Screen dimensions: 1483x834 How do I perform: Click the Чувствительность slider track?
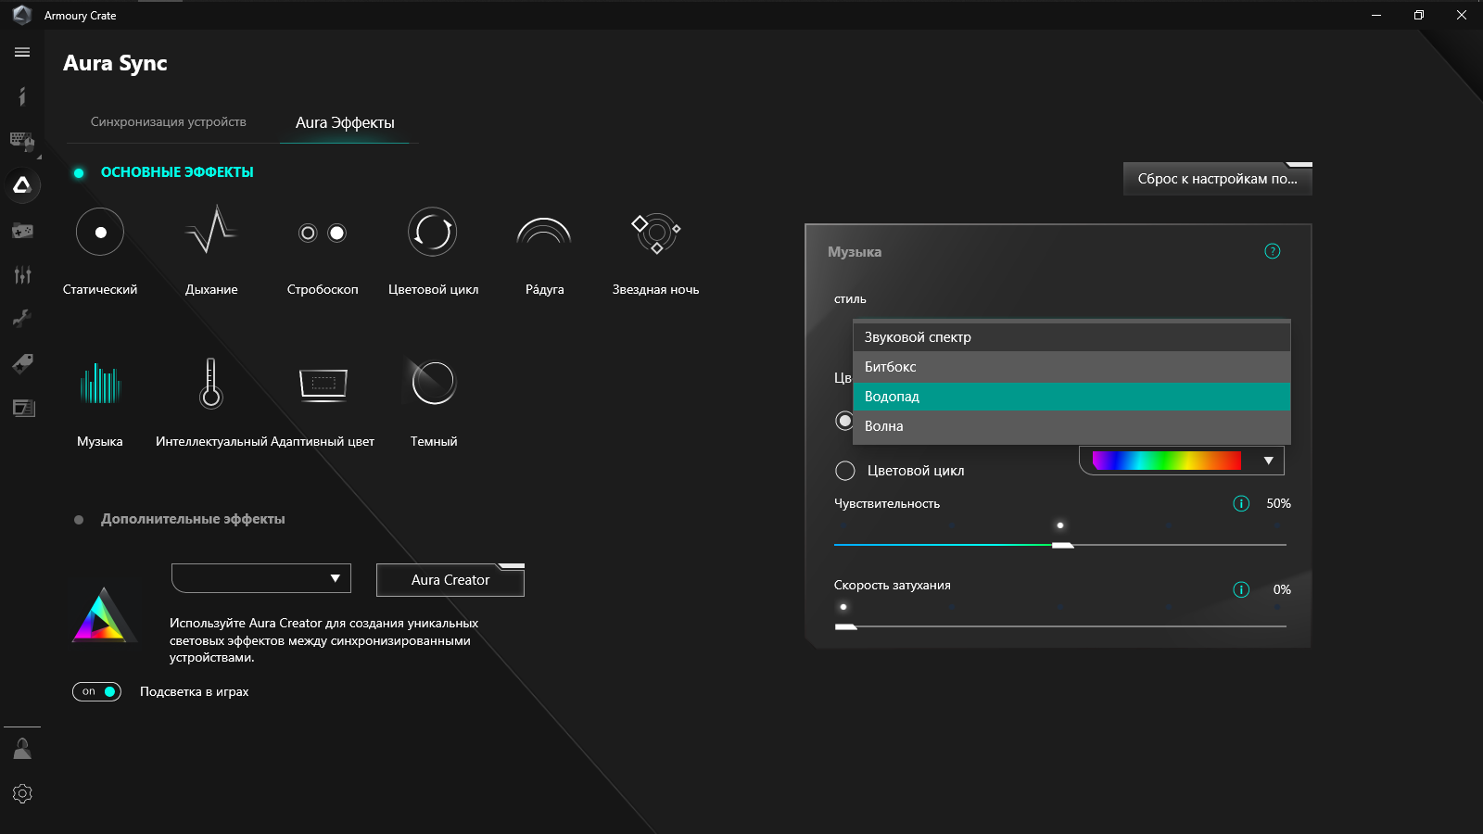click(x=1060, y=545)
